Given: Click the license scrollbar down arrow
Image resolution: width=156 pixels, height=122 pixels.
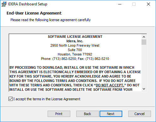Looking at the screenshot, I should click(x=144, y=89).
